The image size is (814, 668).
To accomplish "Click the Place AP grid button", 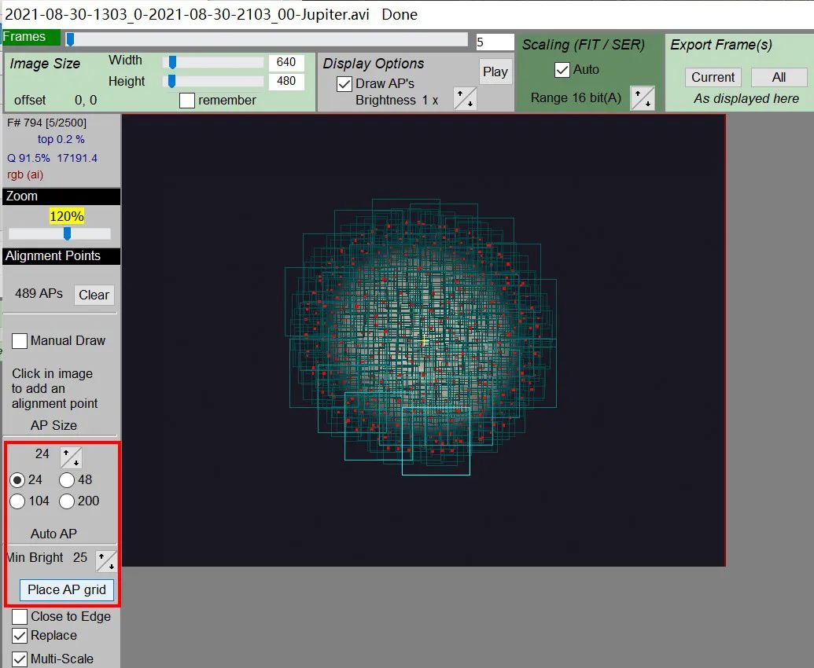I will [67, 589].
